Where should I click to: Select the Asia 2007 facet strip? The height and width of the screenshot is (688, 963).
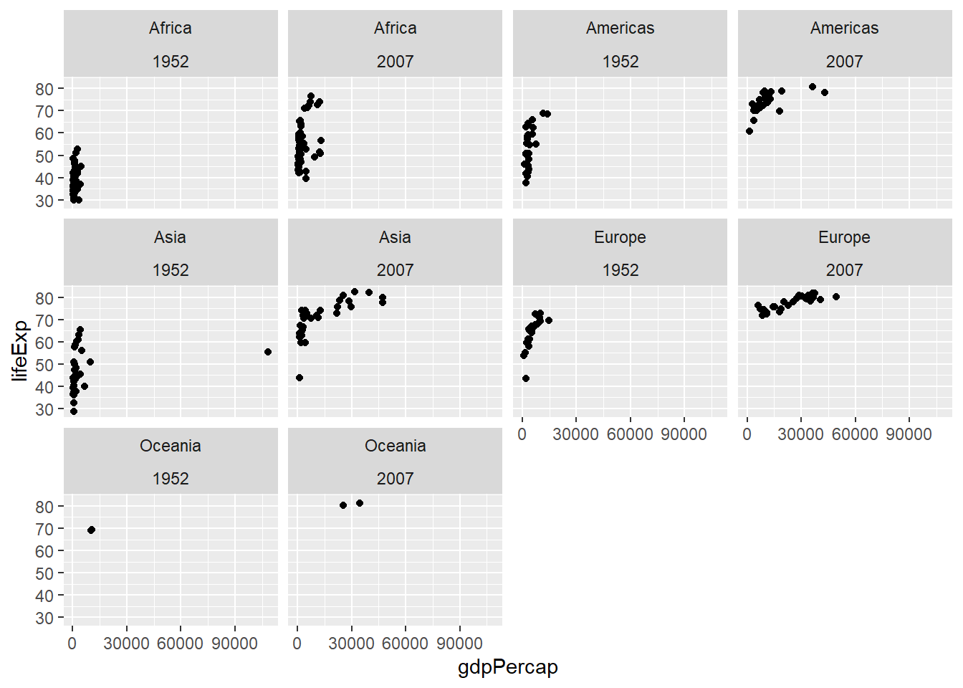tap(395, 253)
